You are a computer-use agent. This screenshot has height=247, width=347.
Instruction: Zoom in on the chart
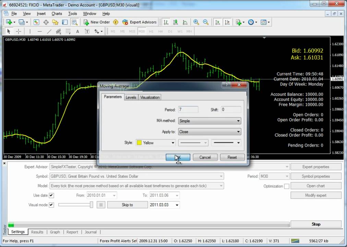point(196,22)
